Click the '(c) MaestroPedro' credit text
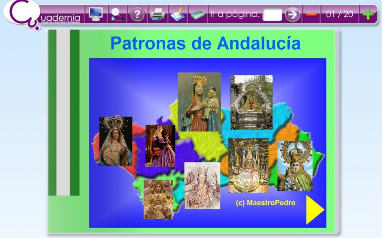Viewport: 382px width, 238px height. pos(265,203)
